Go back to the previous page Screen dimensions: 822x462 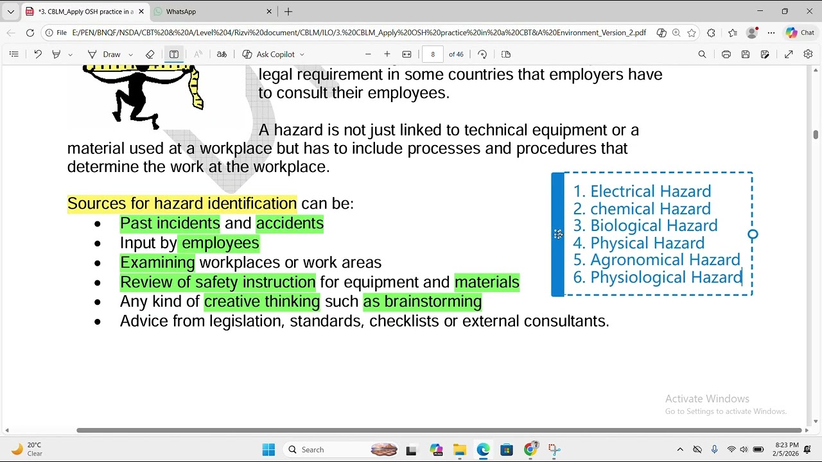click(10, 33)
